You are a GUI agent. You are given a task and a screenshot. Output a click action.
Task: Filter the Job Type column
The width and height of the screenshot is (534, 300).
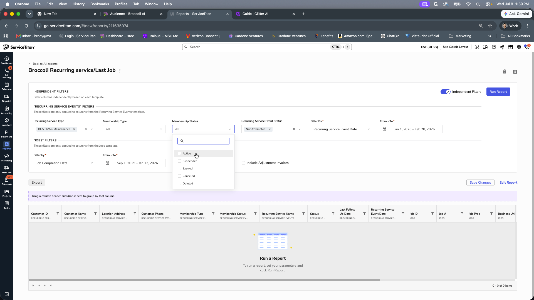[491, 214]
